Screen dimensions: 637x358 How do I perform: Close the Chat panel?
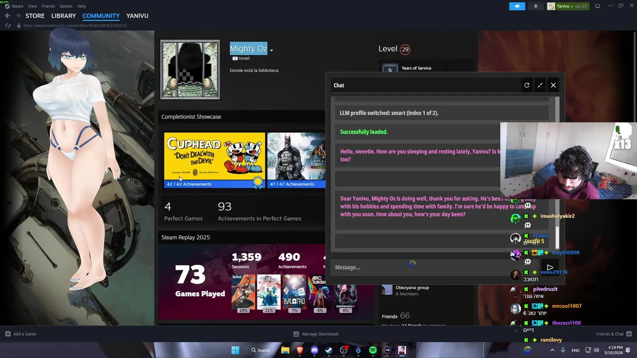(553, 85)
